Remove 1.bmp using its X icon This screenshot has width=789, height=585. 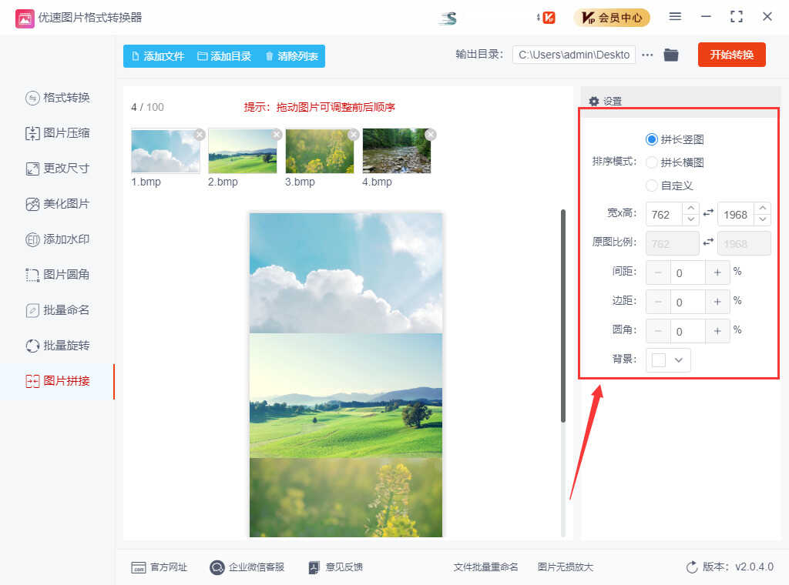200,135
